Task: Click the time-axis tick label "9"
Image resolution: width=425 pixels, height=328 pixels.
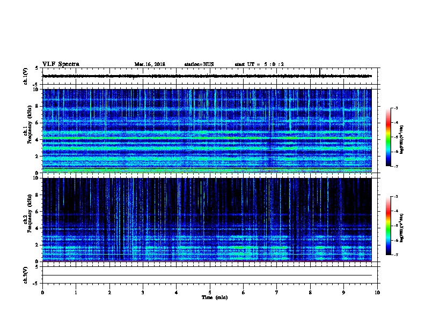Action: click(x=343, y=293)
